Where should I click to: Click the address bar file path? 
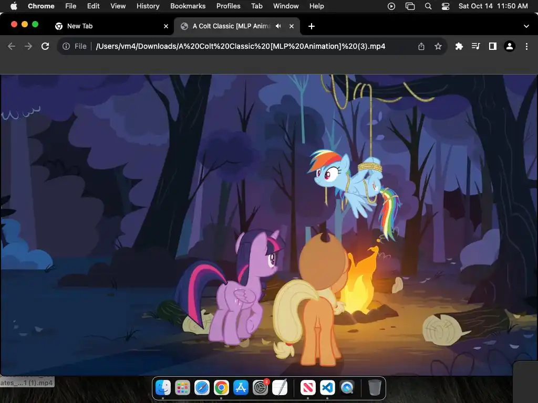coord(240,46)
